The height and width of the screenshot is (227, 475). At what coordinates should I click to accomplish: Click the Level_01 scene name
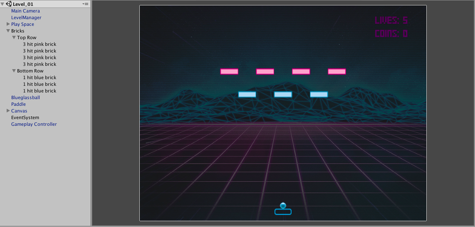pos(23,4)
